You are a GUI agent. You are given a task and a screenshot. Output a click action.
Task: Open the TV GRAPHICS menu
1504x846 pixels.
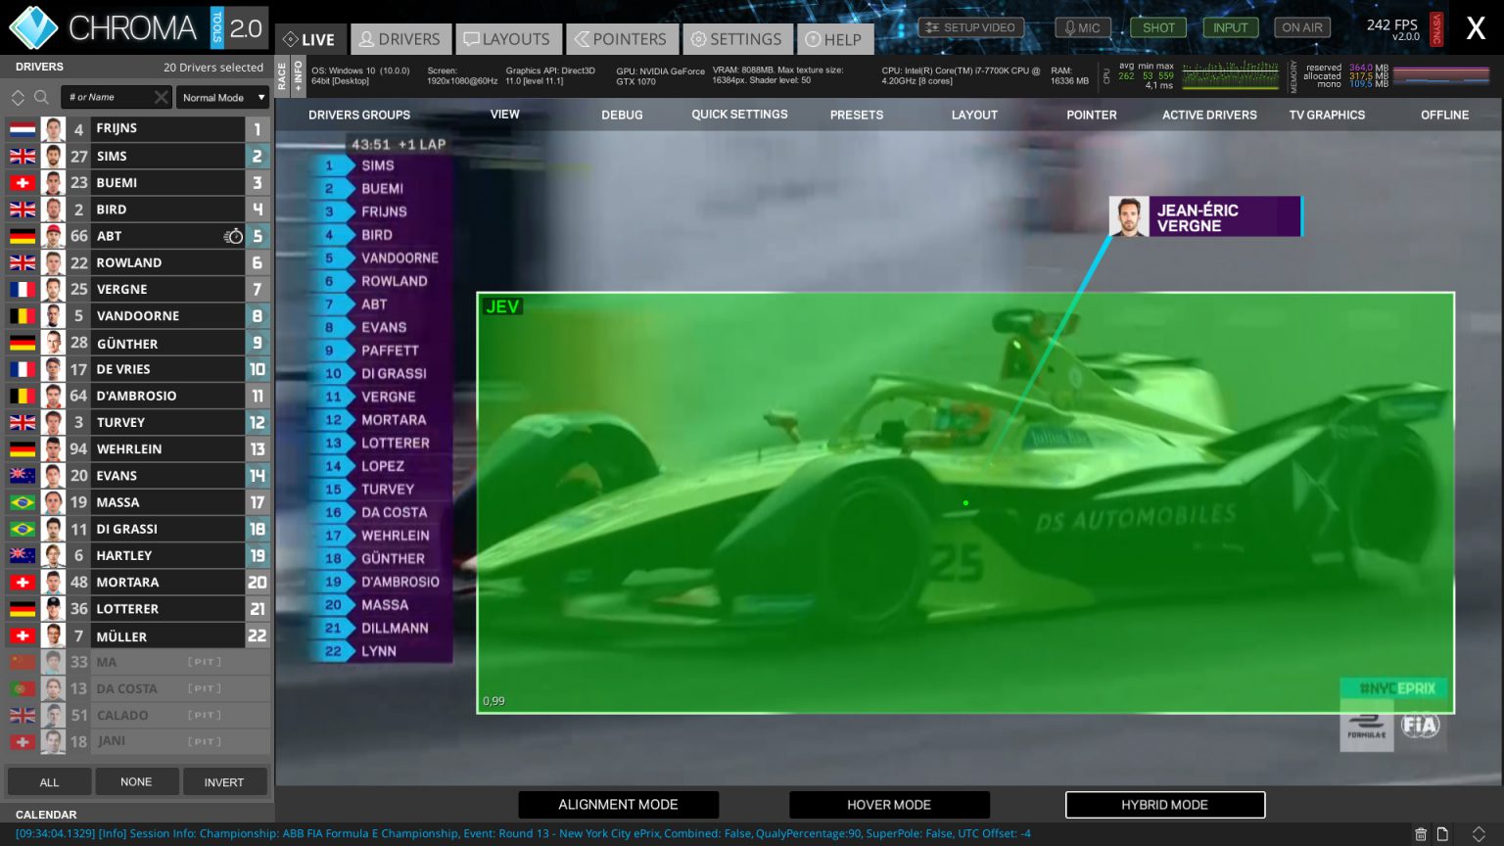coord(1328,115)
